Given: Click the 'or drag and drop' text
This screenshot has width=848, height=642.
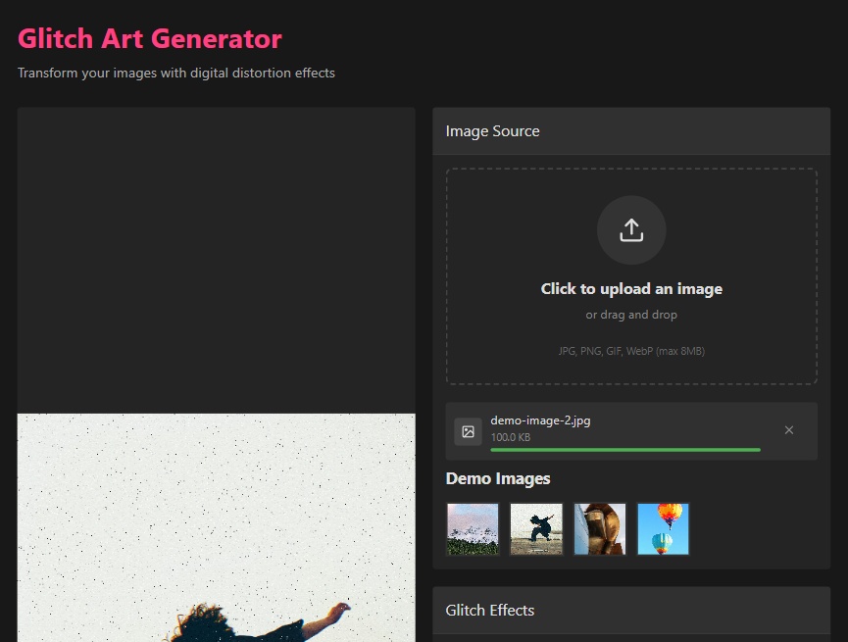Looking at the screenshot, I should click(631, 315).
